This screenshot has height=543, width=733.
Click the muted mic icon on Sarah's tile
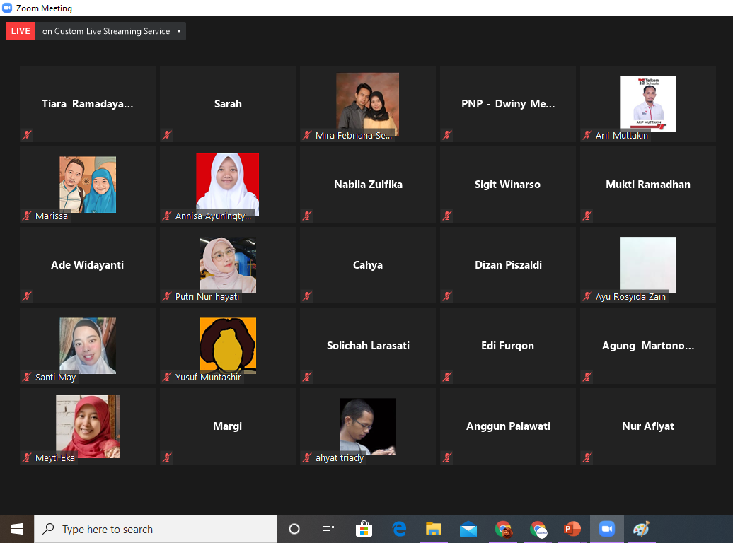(x=168, y=135)
